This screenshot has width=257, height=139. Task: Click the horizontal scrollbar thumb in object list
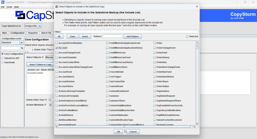click(124, 127)
